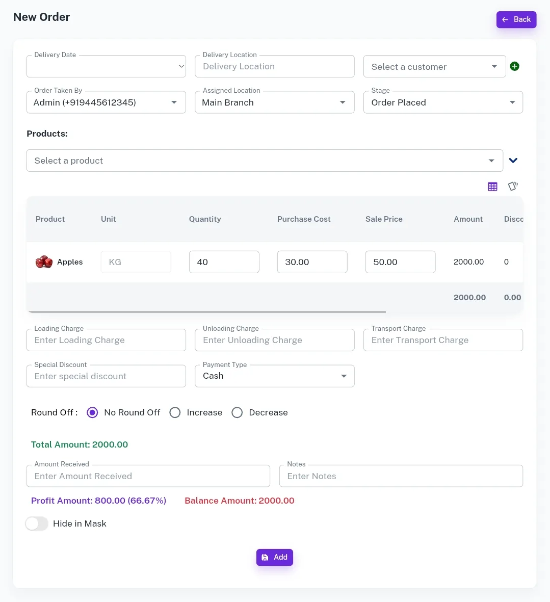Click the Amount column header
The image size is (550, 602).
(468, 219)
